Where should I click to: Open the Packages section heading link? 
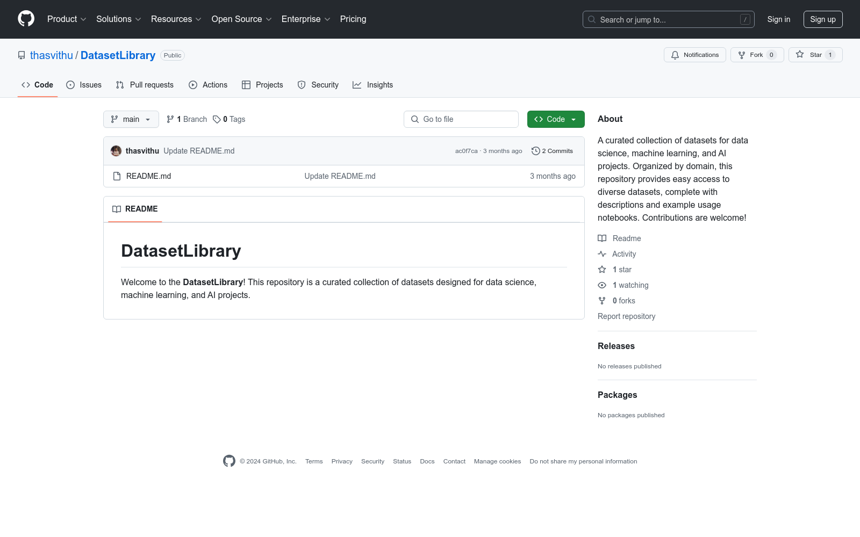tap(617, 395)
